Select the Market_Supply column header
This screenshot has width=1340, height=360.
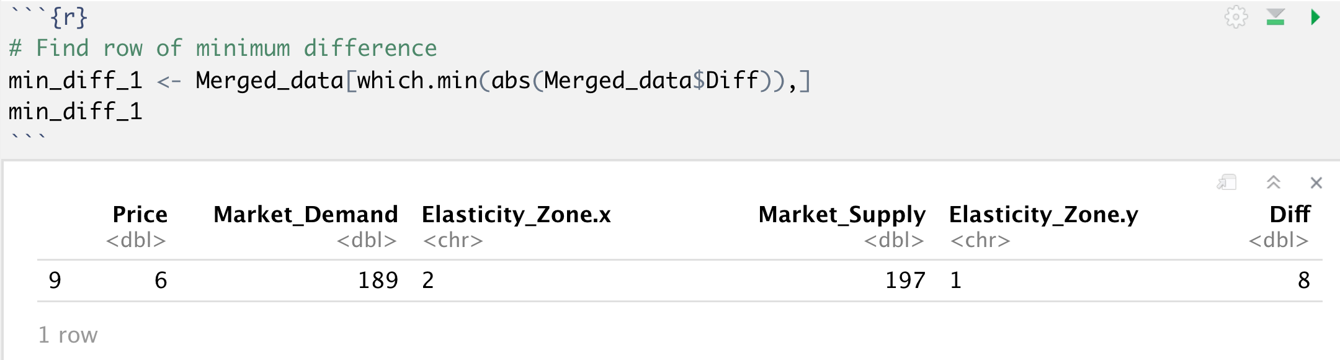(841, 215)
